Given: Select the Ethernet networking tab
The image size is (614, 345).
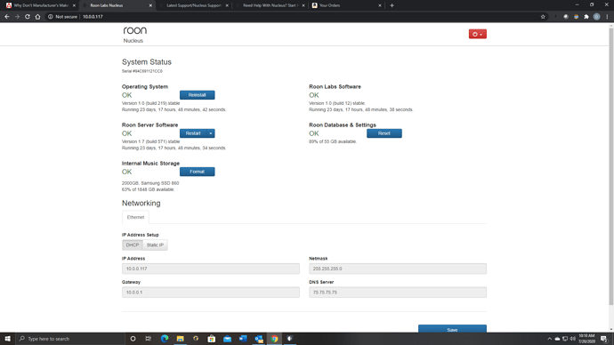Looking at the screenshot, I should (x=135, y=217).
